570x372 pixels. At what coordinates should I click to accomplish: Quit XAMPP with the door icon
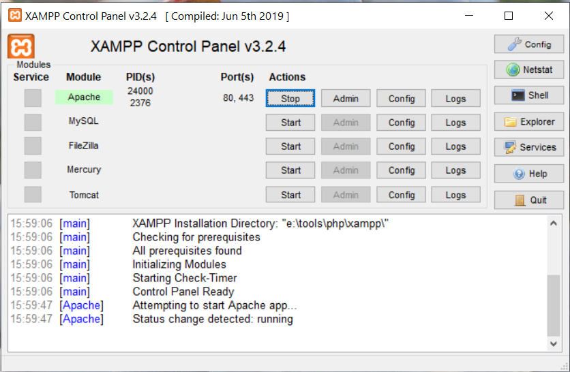pyautogui.click(x=529, y=200)
